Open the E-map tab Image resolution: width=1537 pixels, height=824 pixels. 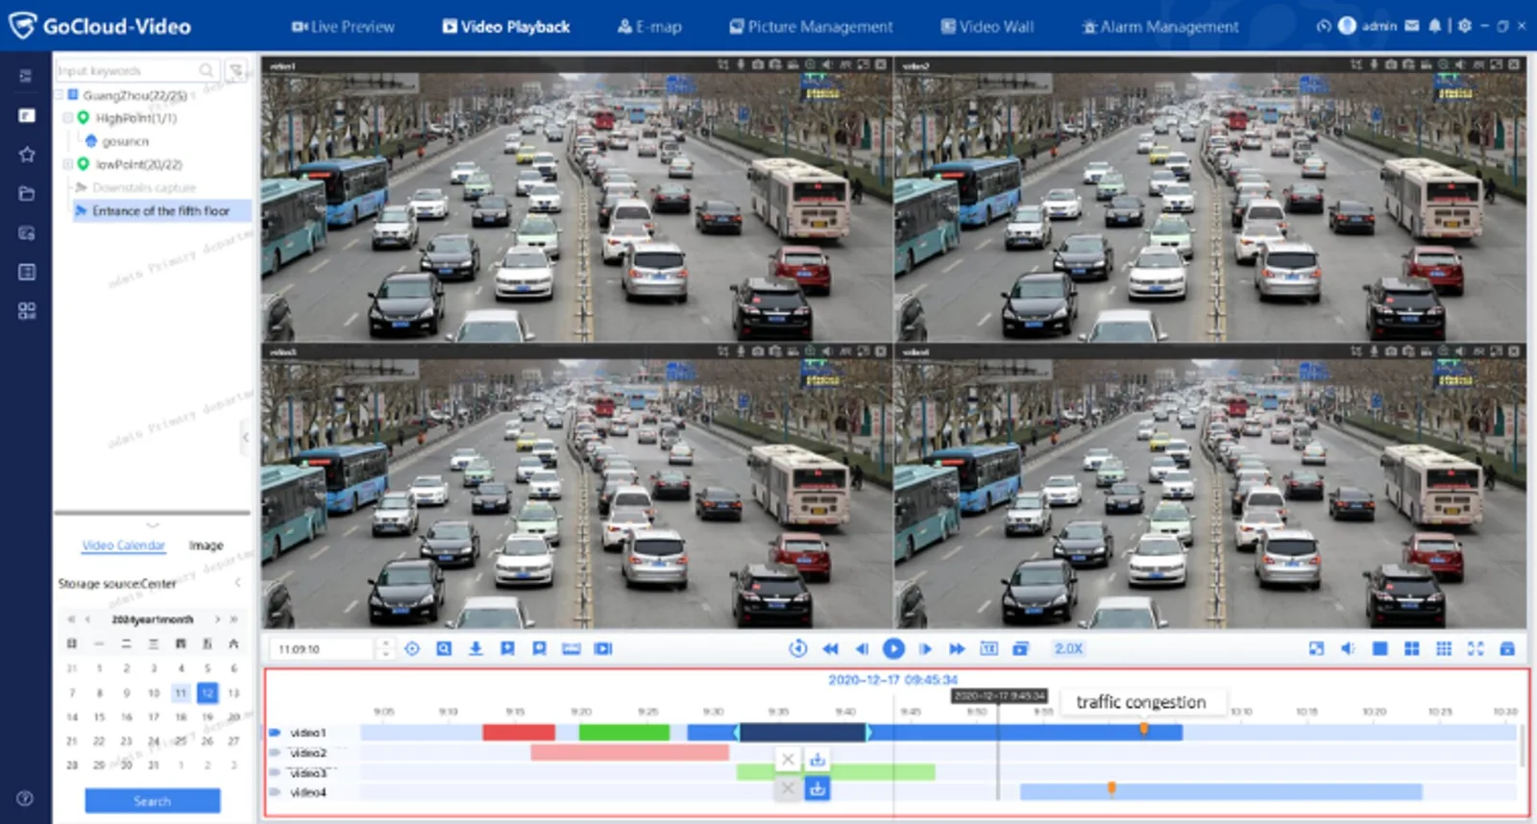pyautogui.click(x=649, y=27)
